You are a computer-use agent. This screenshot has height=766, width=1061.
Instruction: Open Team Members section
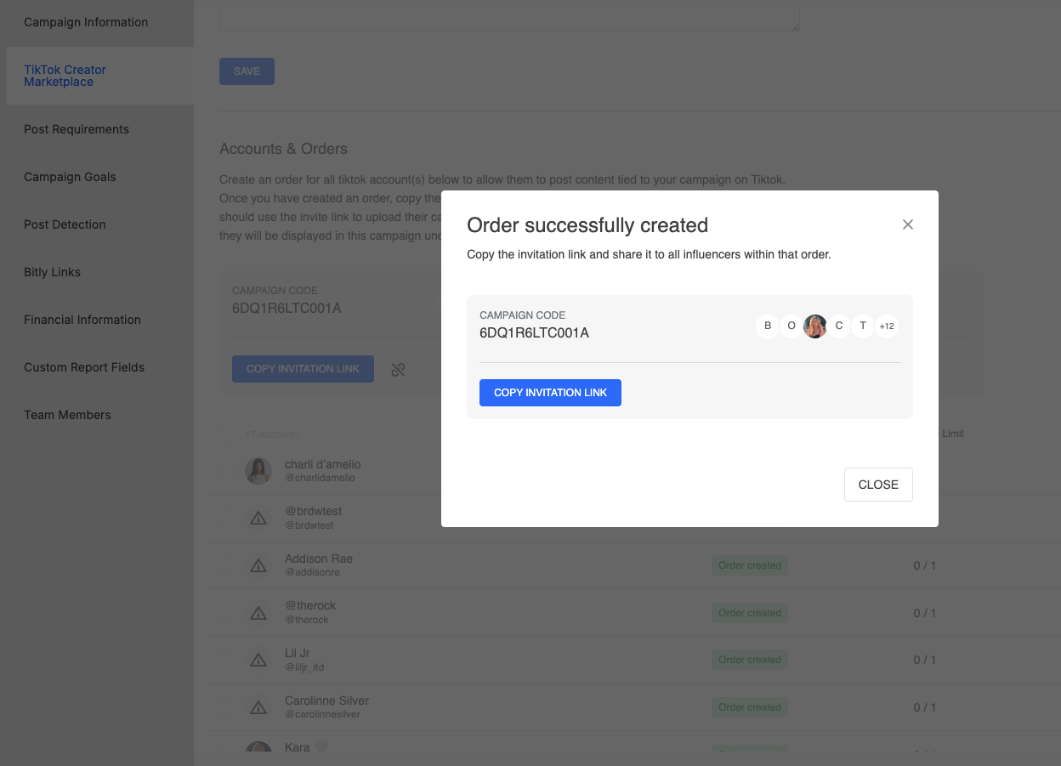point(67,415)
